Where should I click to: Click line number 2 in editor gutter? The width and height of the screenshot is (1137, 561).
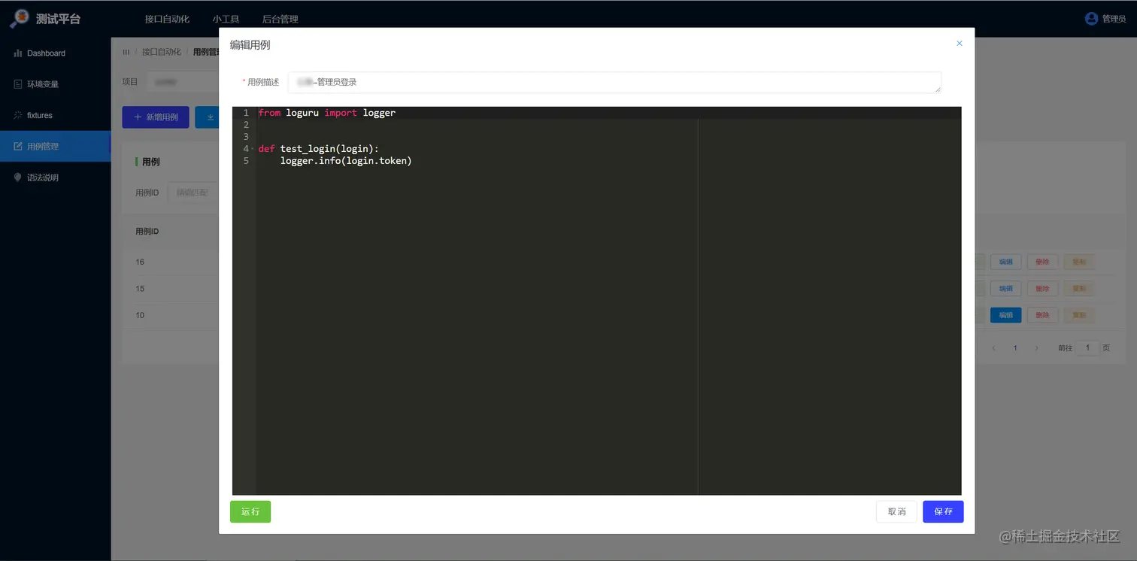point(246,125)
